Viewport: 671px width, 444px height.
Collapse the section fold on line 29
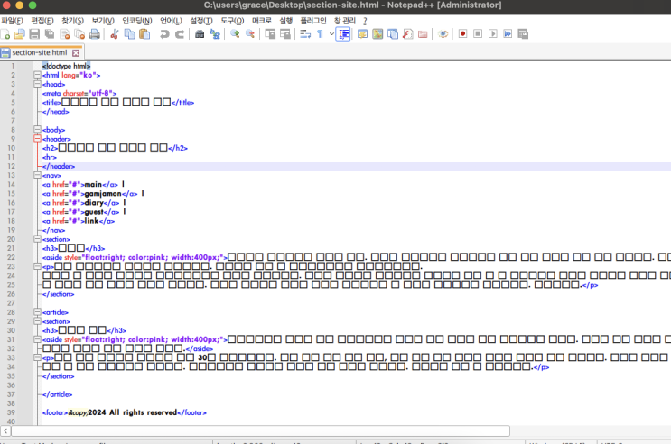[37, 321]
